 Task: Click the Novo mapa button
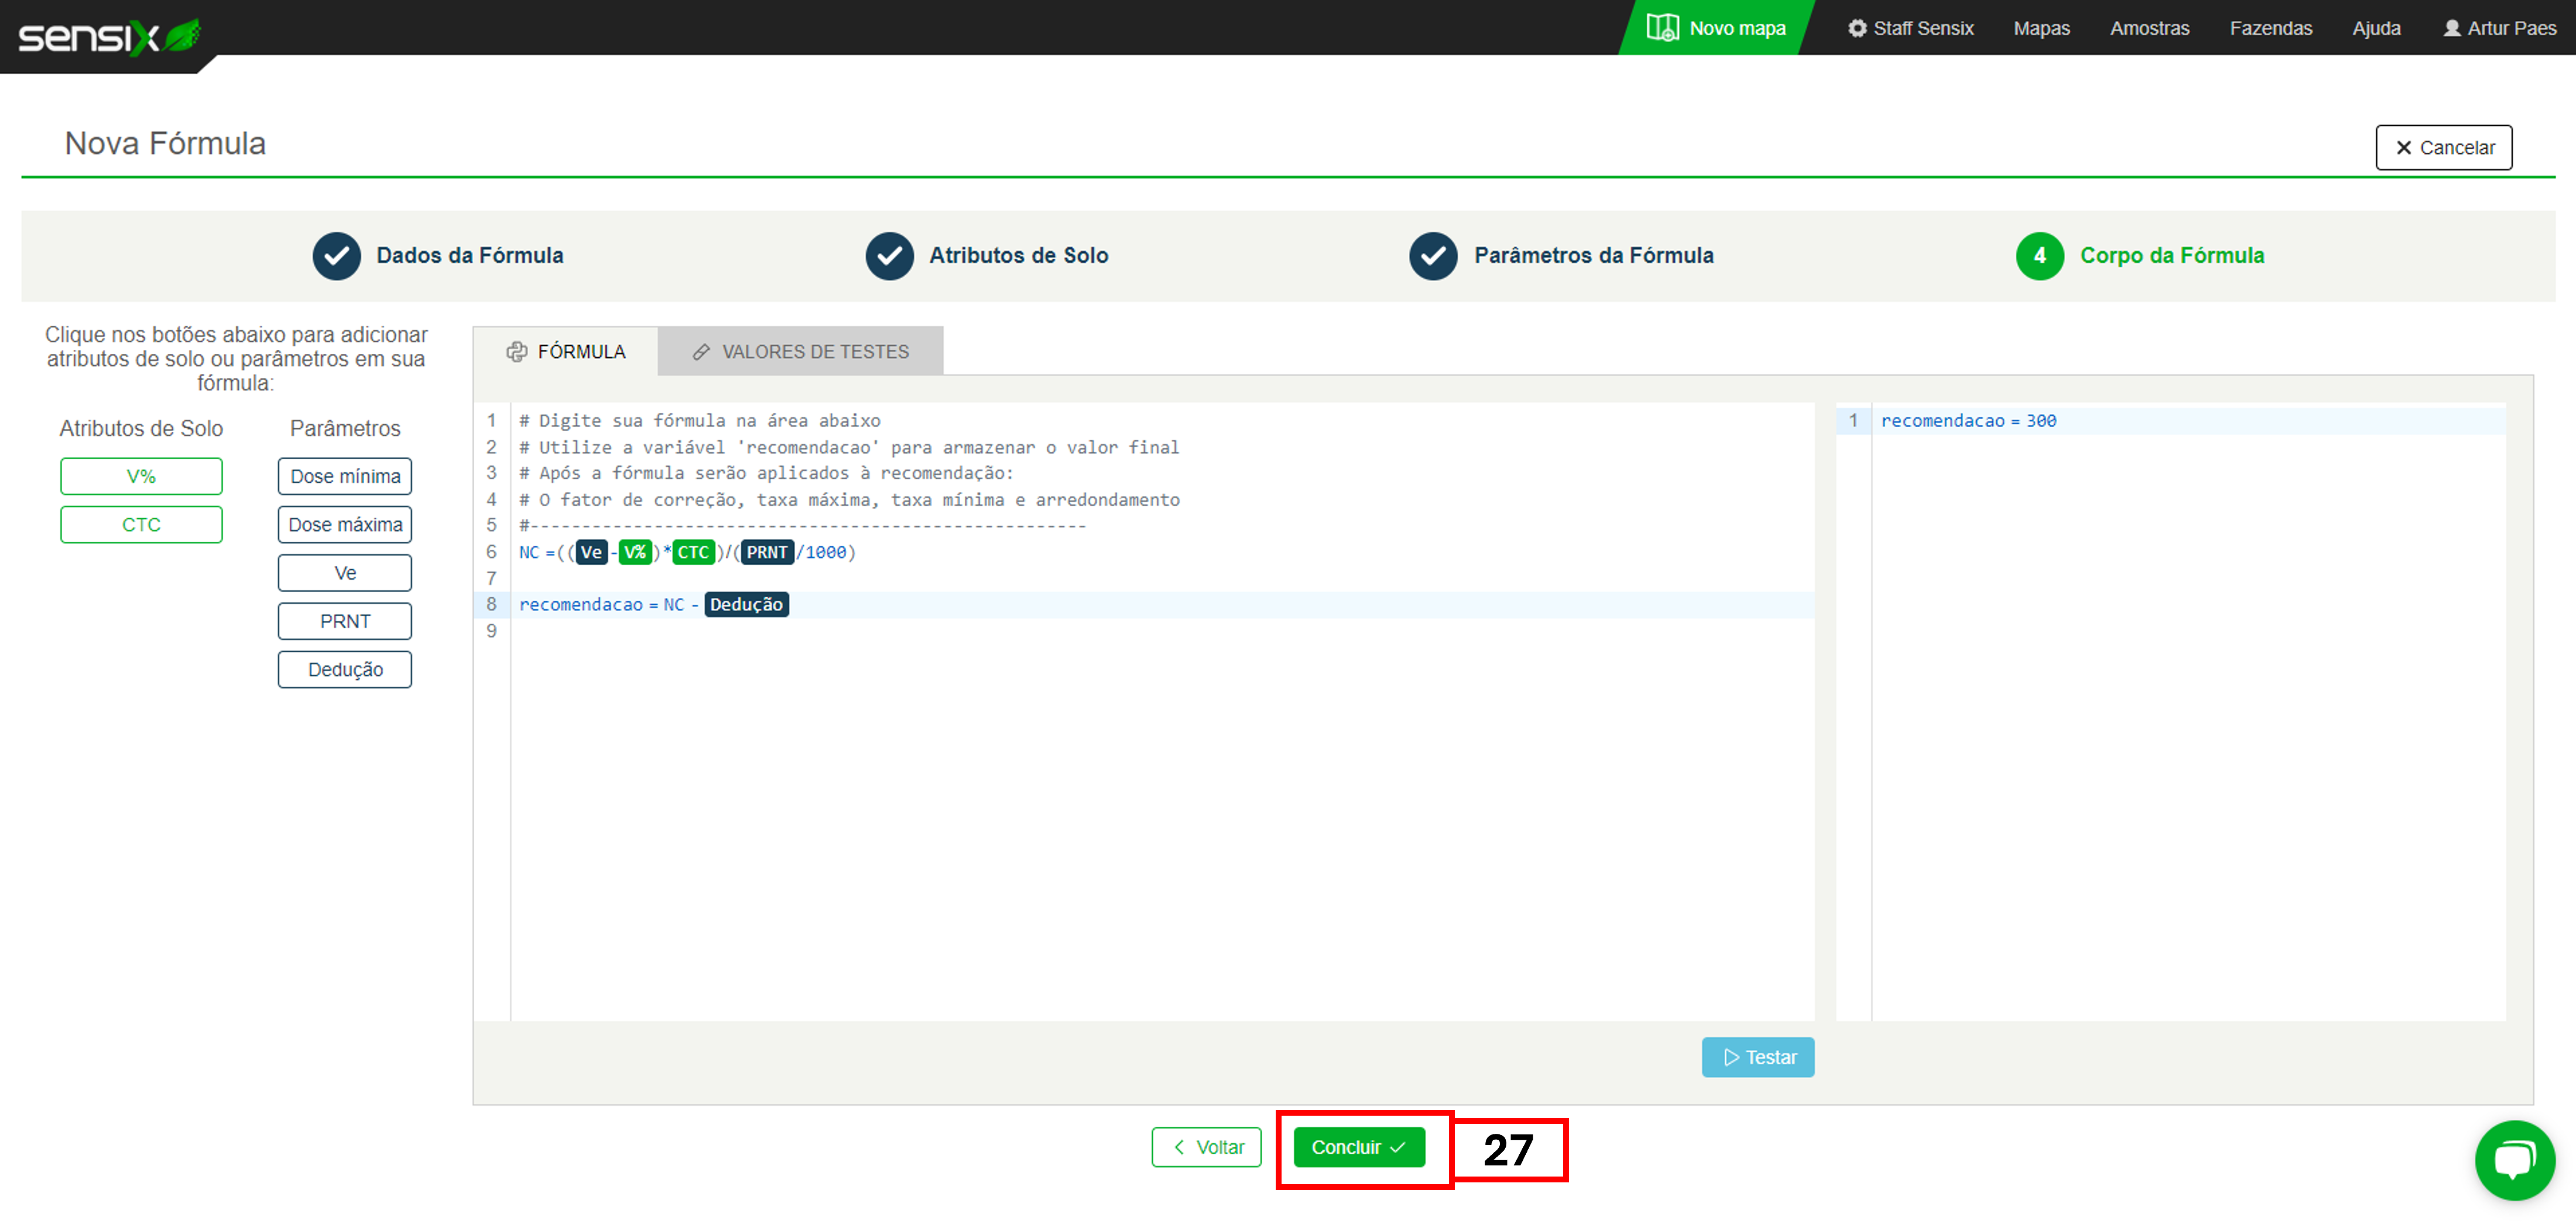click(x=1717, y=28)
